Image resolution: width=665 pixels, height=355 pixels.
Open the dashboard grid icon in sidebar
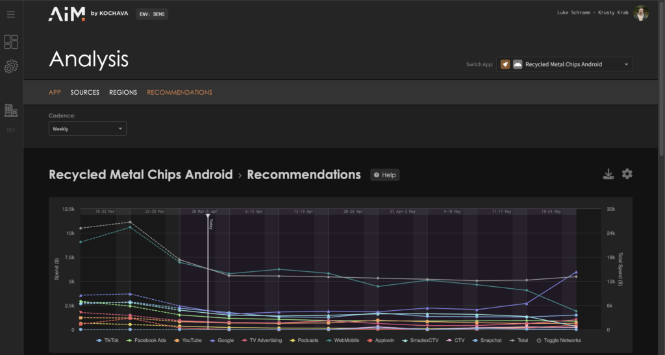(10, 42)
